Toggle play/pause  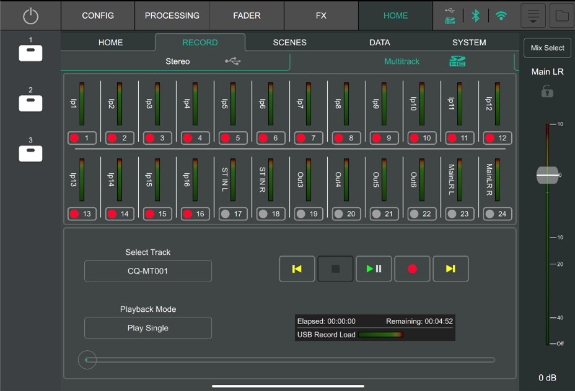click(374, 269)
